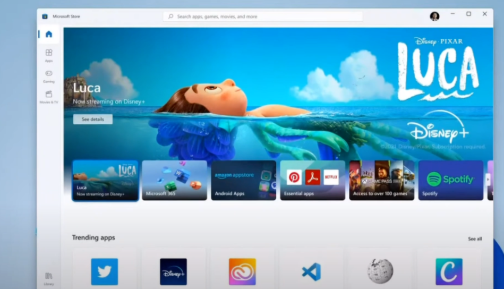
Task: Click the Pinterest icon in Essential apps
Action: (294, 177)
